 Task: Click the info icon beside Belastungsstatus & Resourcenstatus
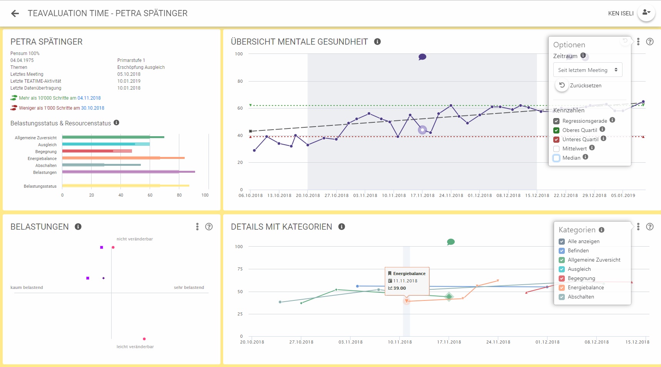(116, 123)
